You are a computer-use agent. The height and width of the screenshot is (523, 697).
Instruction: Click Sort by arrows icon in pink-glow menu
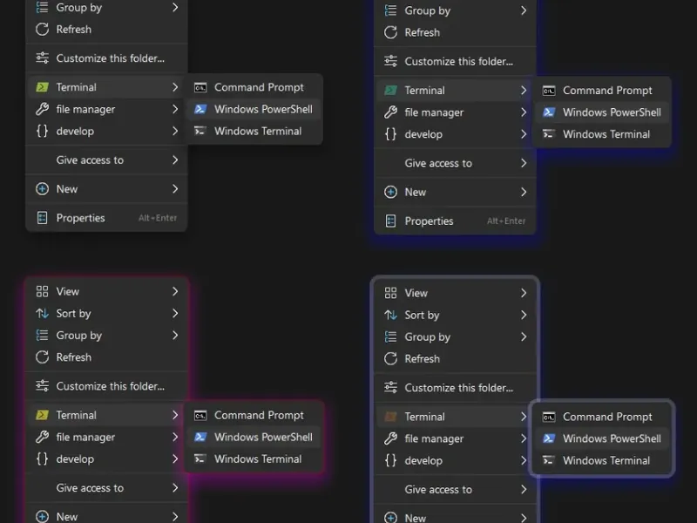tap(42, 314)
